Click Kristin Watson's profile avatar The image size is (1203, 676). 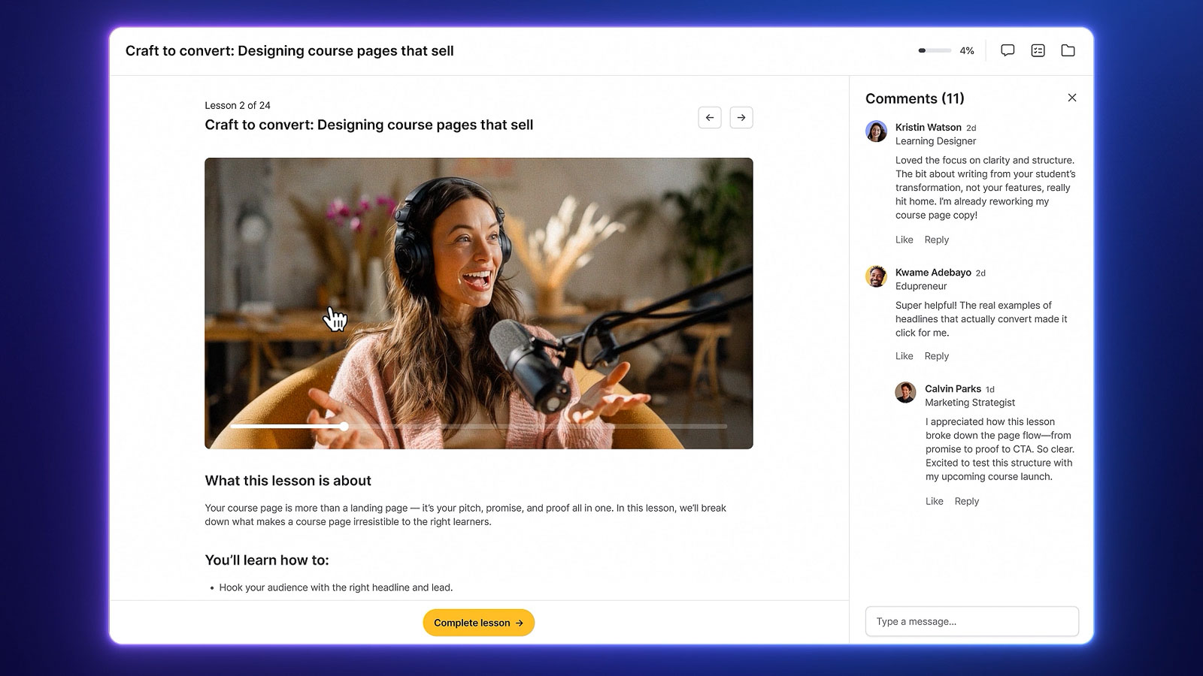[876, 131]
